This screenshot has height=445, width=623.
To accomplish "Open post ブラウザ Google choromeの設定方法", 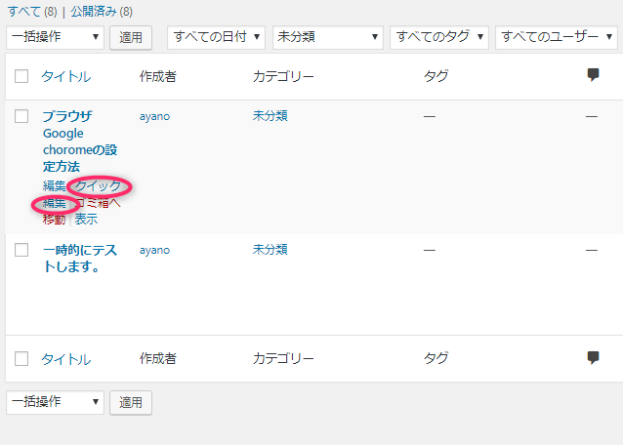I will pos(80,142).
